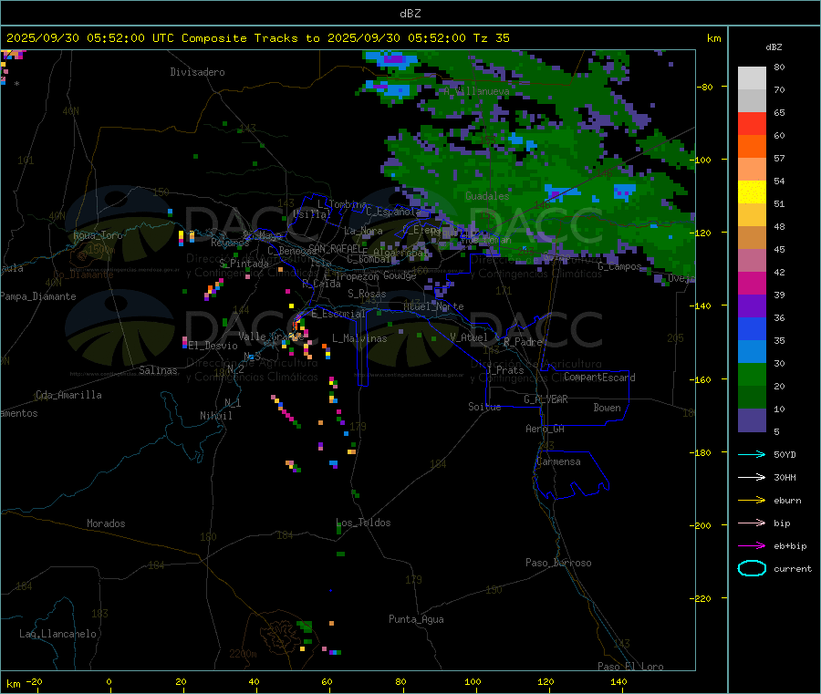The width and height of the screenshot is (821, 694).
Task: Pick the yellow dotted swatch between 54 and 51
Action: tap(752, 192)
